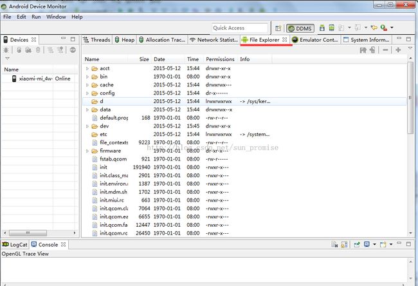The height and width of the screenshot is (286, 418).
Task: Open the Run menu
Action: [36, 17]
